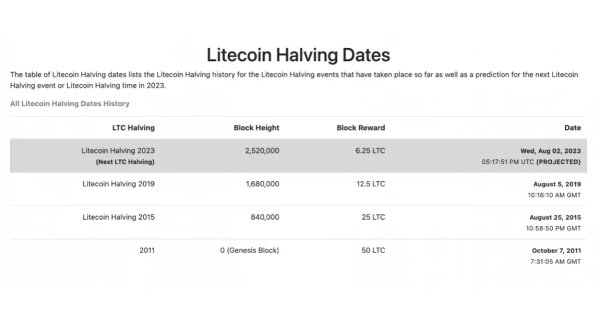Click the Date column header
The image size is (600, 314).
[572, 128]
